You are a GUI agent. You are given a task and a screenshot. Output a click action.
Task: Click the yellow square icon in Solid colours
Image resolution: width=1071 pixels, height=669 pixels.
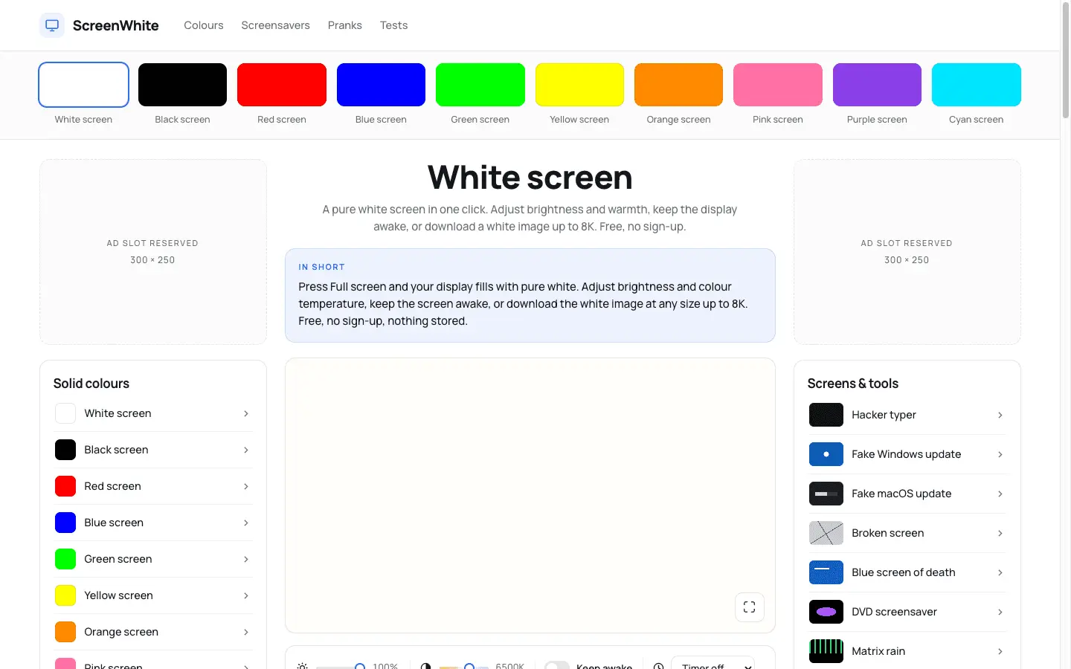click(x=65, y=595)
